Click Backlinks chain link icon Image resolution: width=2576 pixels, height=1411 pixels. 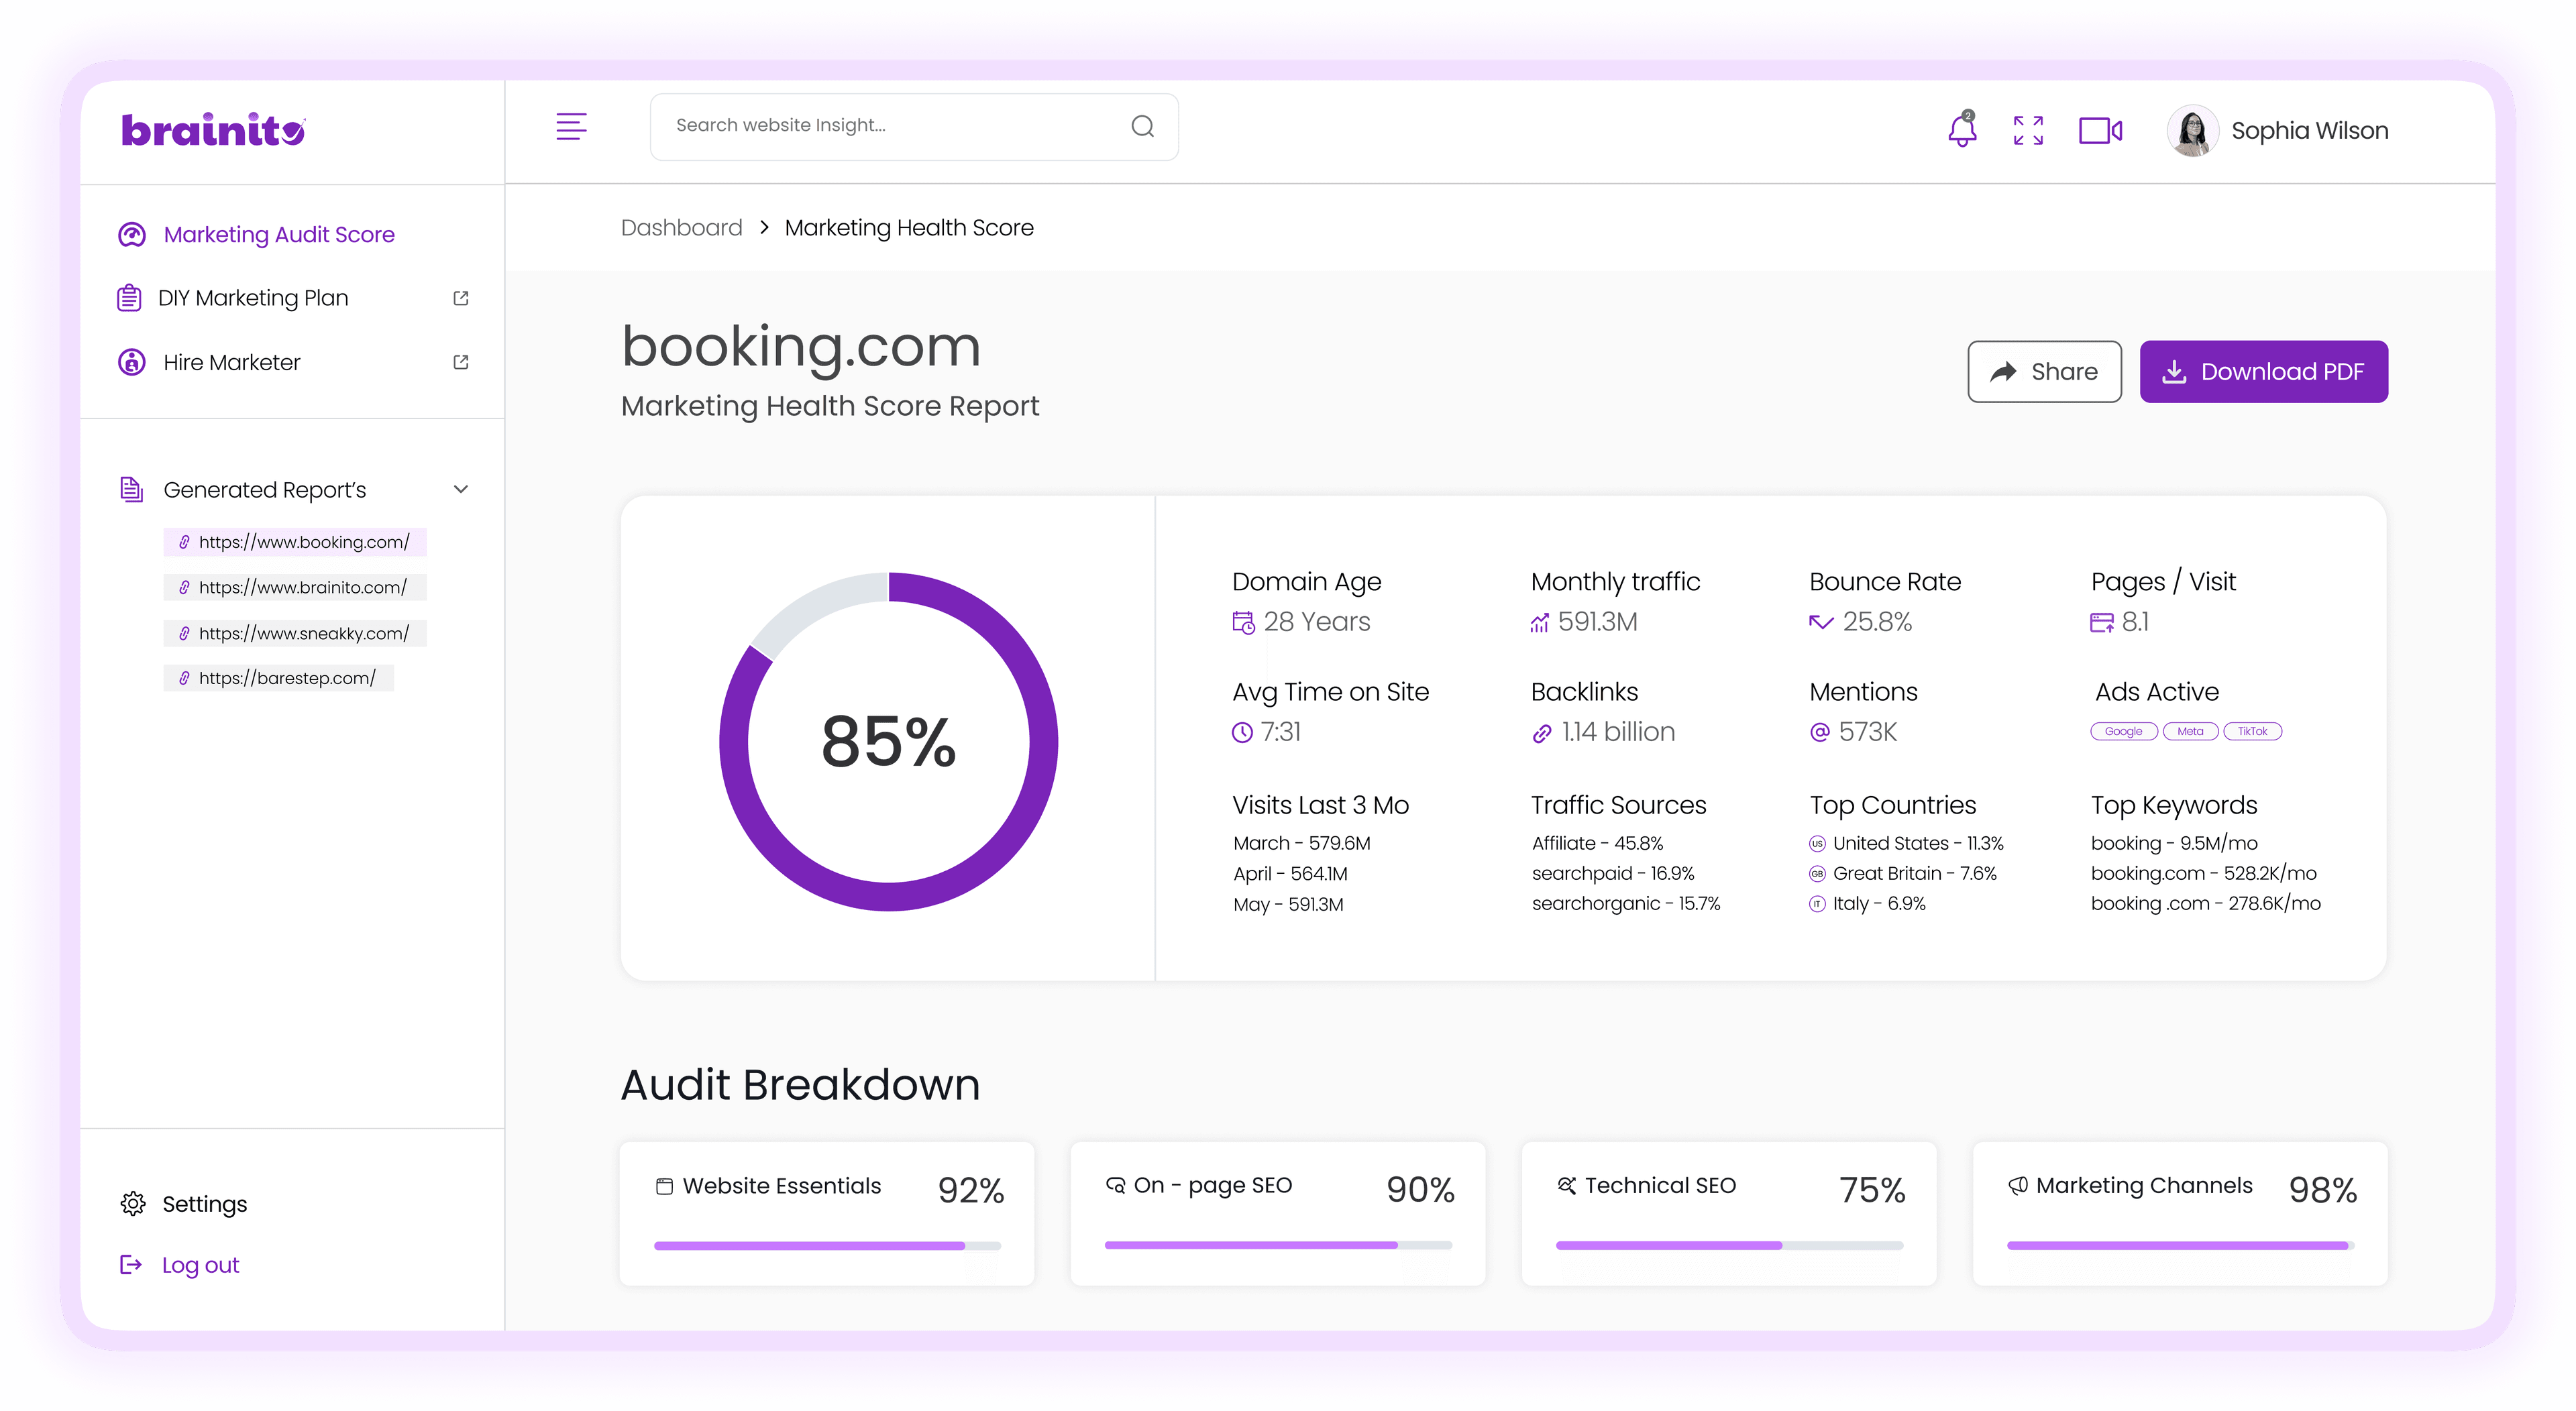click(1542, 733)
